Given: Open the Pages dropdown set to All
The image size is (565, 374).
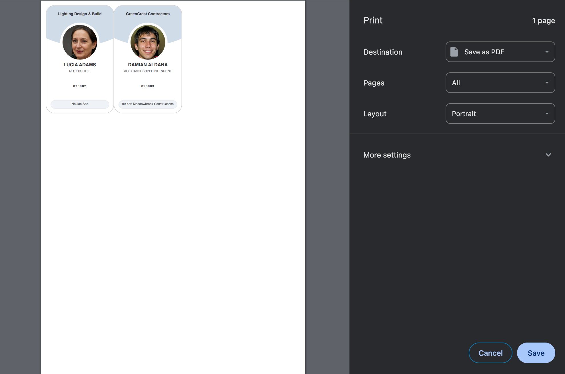Looking at the screenshot, I should [x=500, y=83].
